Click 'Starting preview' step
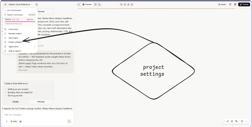 pos(15,96)
